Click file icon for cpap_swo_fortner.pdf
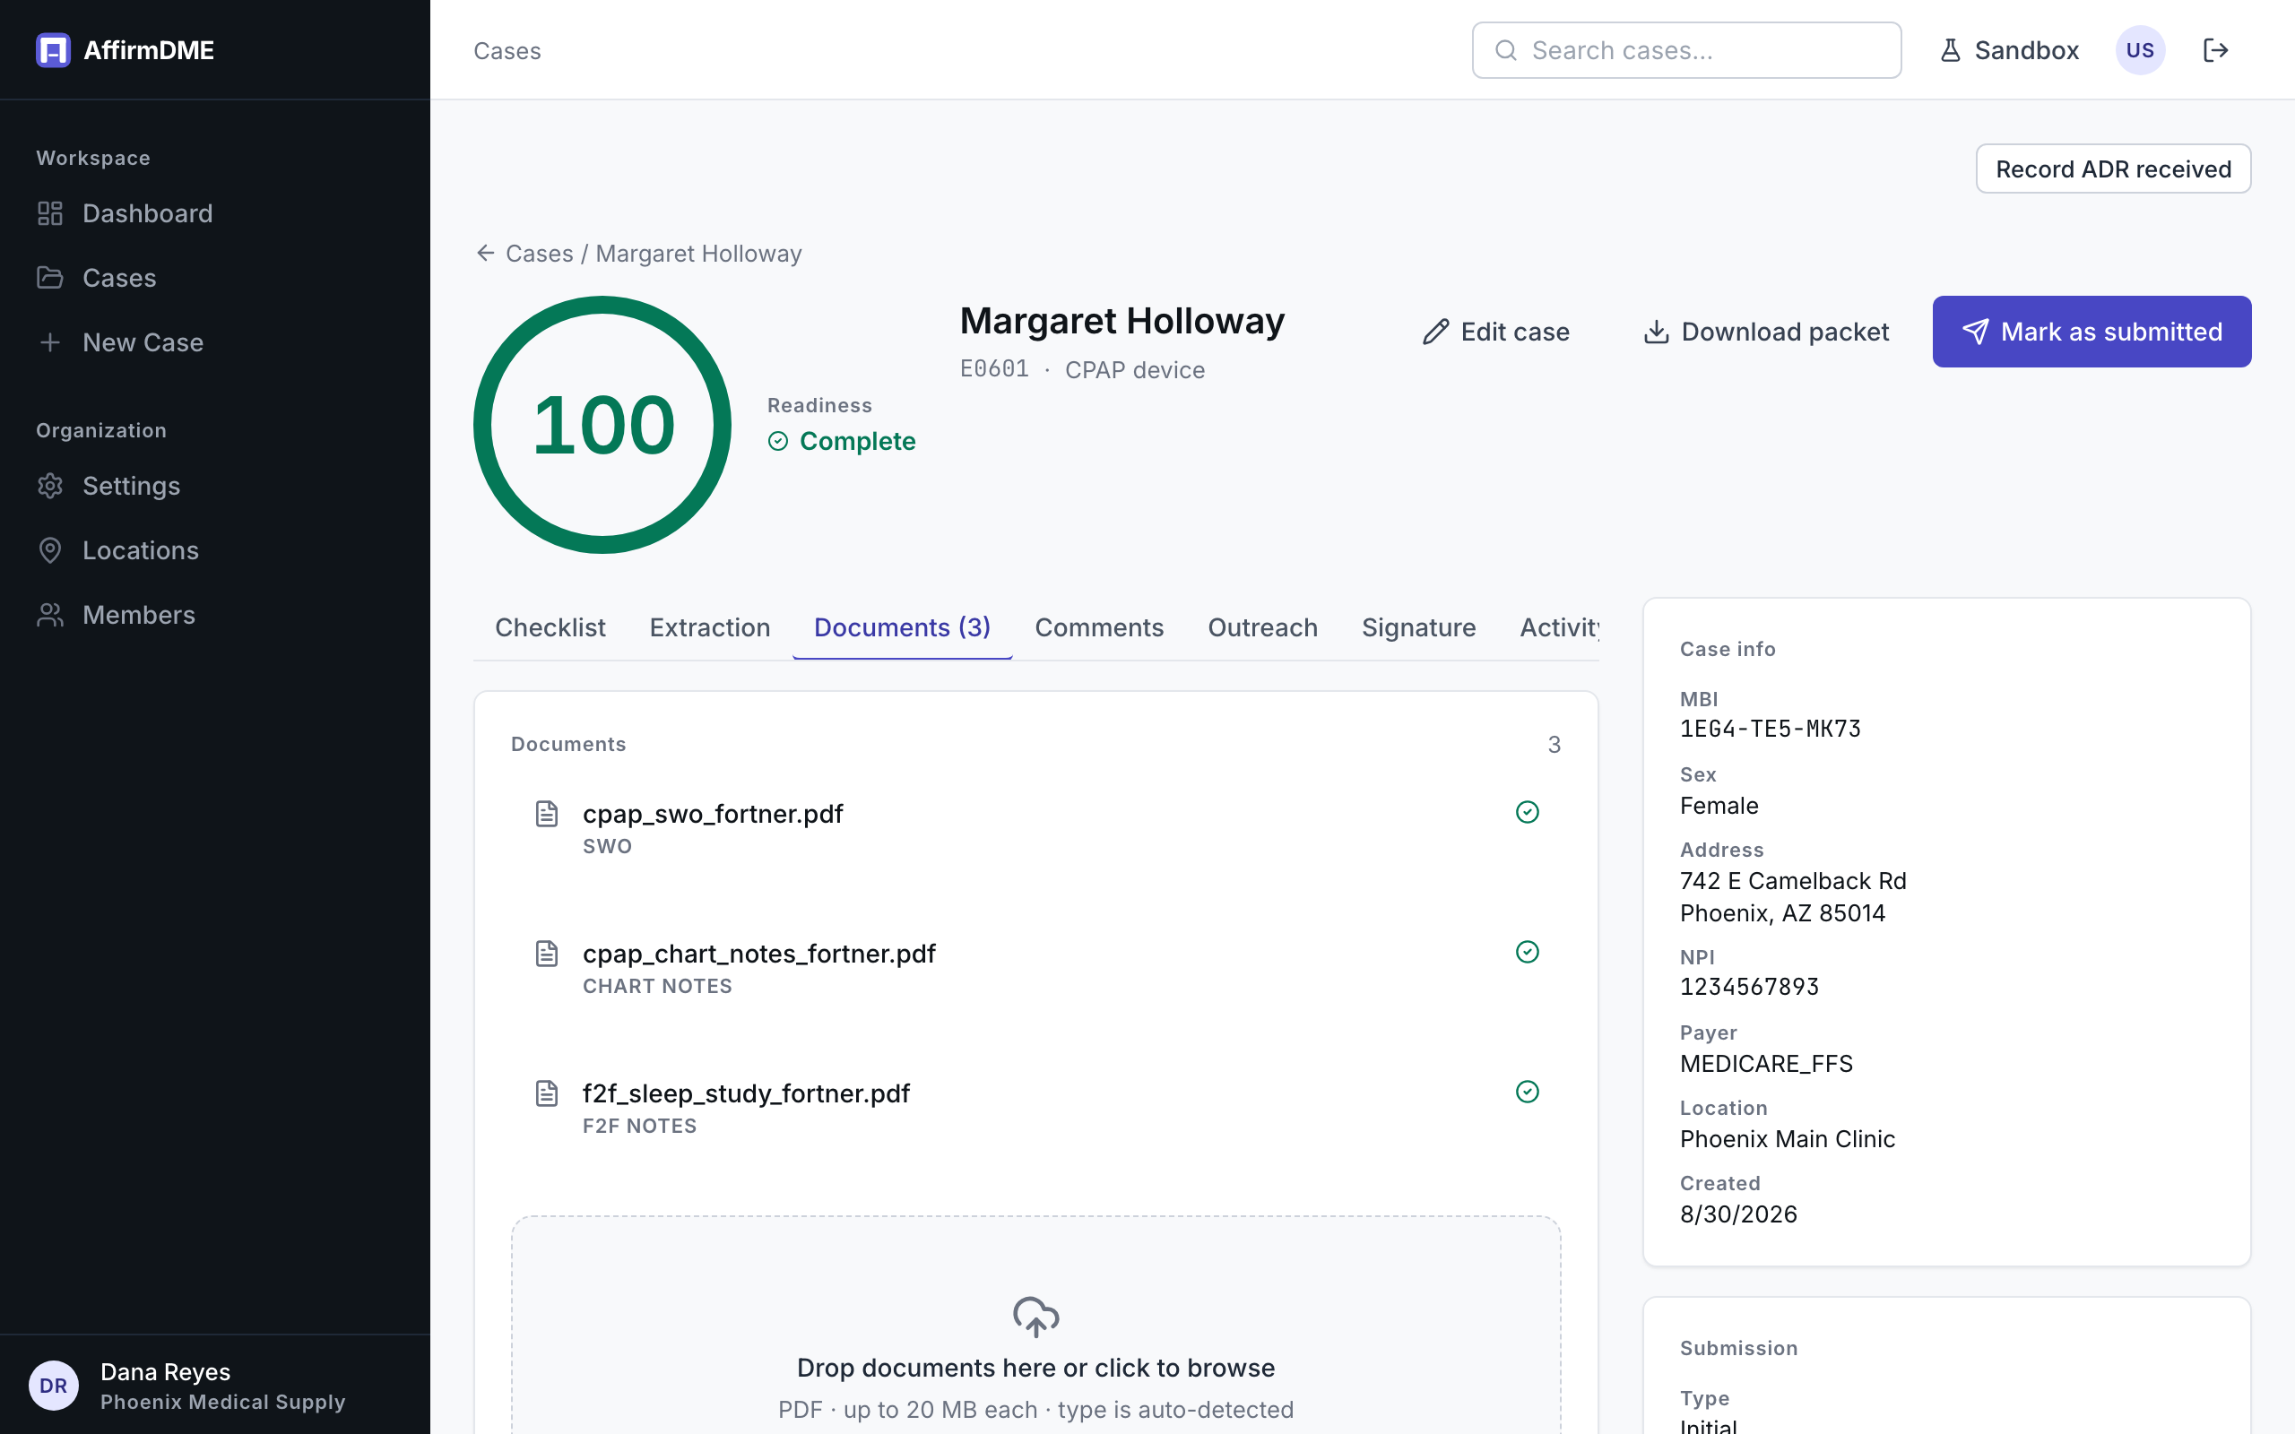This screenshot has height=1434, width=2295. (546, 814)
